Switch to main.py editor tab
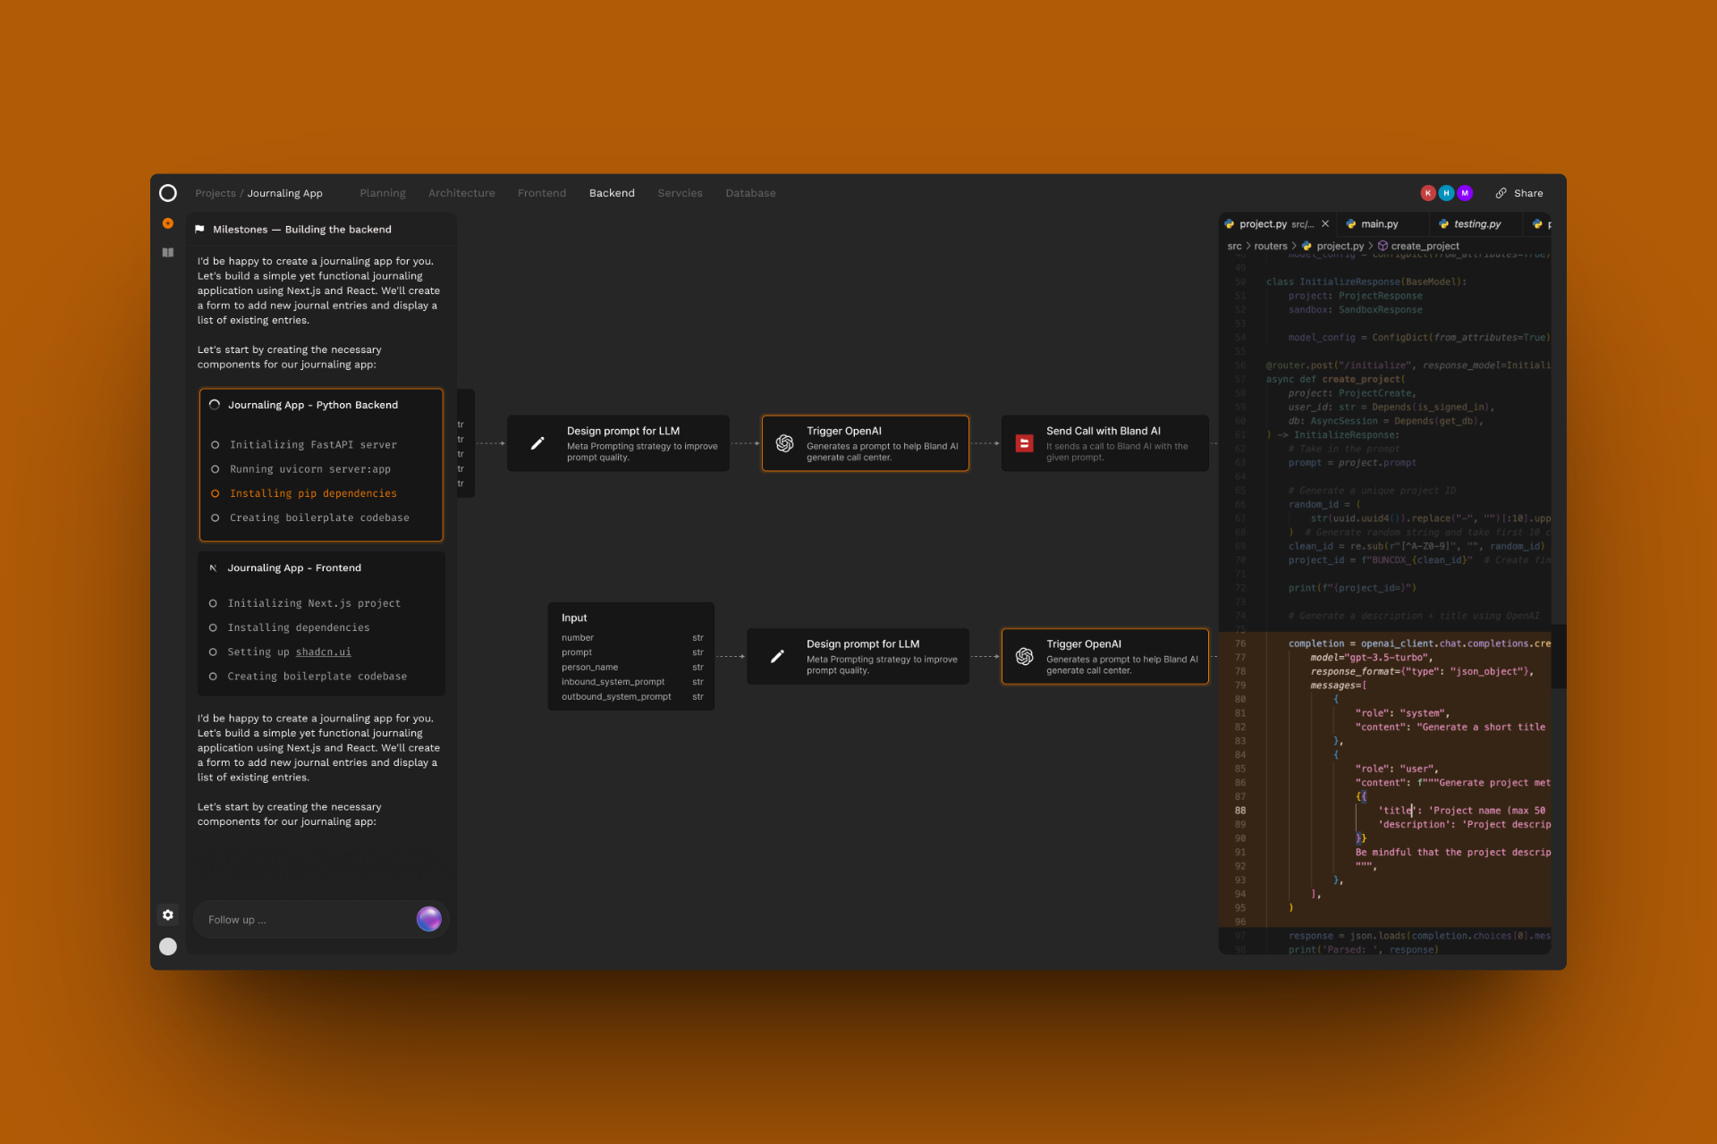Image resolution: width=1717 pixels, height=1144 pixels. click(1380, 224)
